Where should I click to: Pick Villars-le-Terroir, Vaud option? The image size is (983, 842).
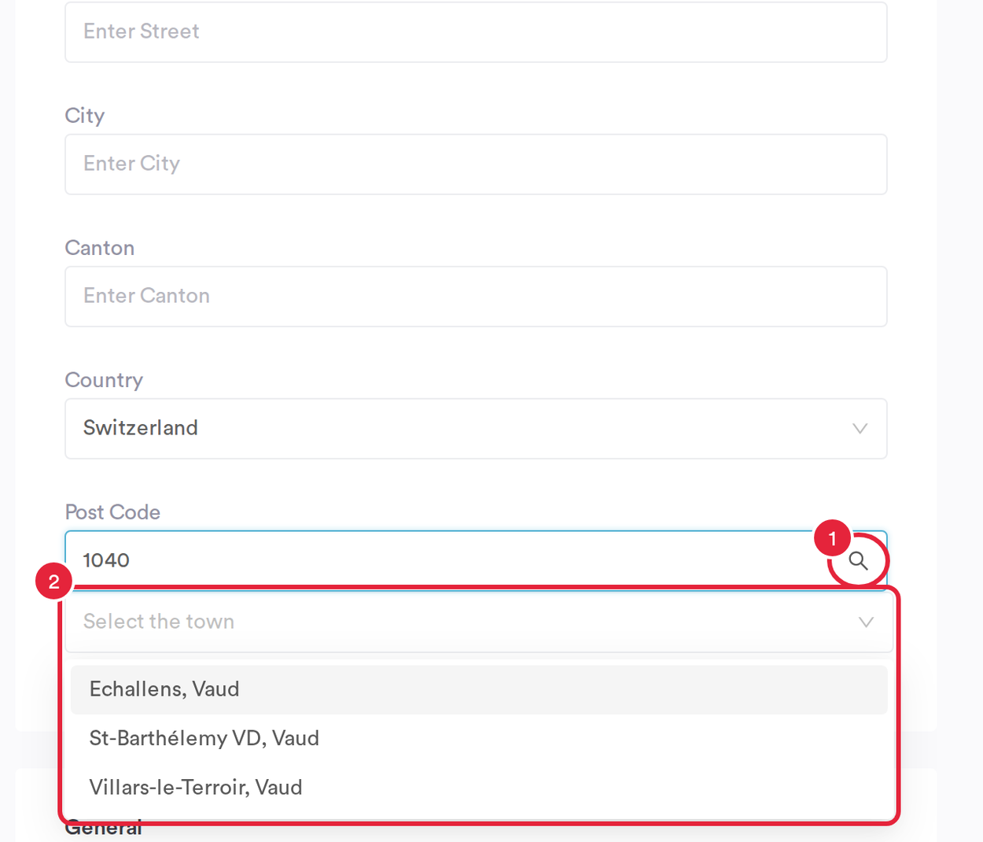[x=479, y=788]
